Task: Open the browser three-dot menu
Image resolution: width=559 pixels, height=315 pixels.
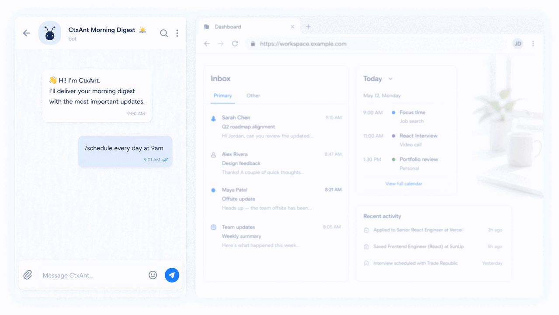Action: click(533, 44)
